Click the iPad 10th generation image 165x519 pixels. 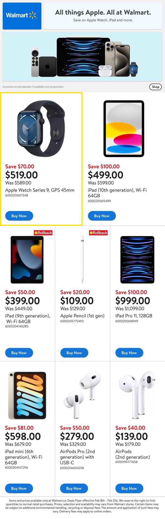[124, 129]
